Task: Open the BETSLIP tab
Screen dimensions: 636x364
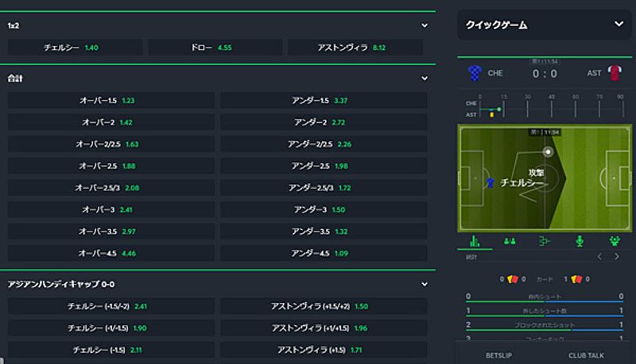Action: coord(501,355)
